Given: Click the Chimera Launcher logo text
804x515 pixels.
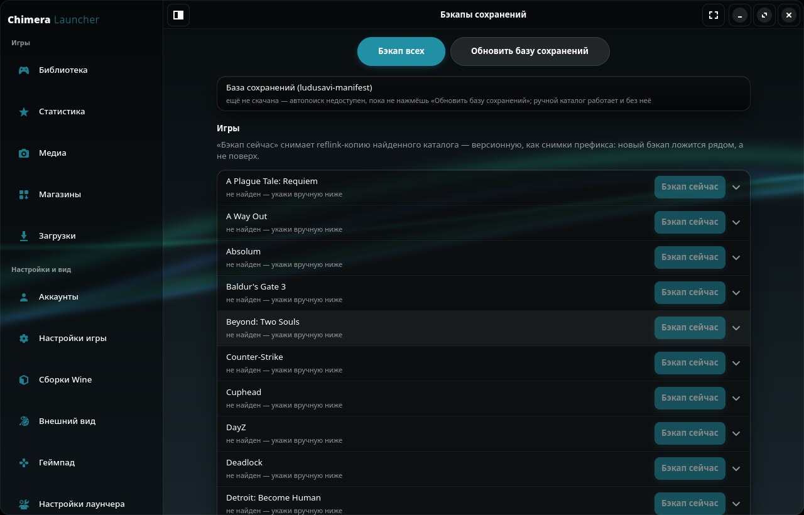Looking at the screenshot, I should 53,19.
